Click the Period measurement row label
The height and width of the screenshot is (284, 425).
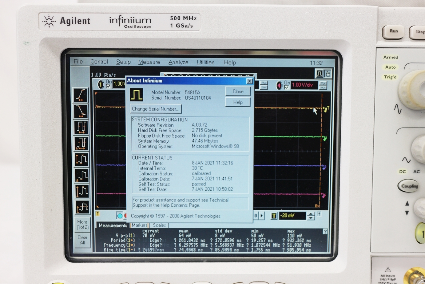coord(123,240)
